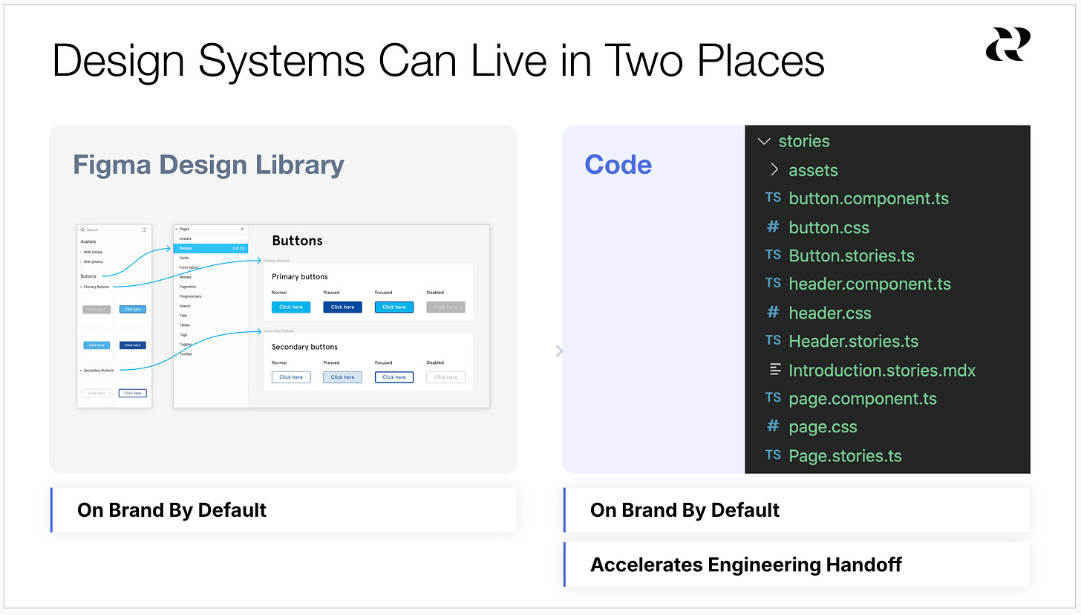
Task: Click the blue Code heading
Action: [618, 165]
